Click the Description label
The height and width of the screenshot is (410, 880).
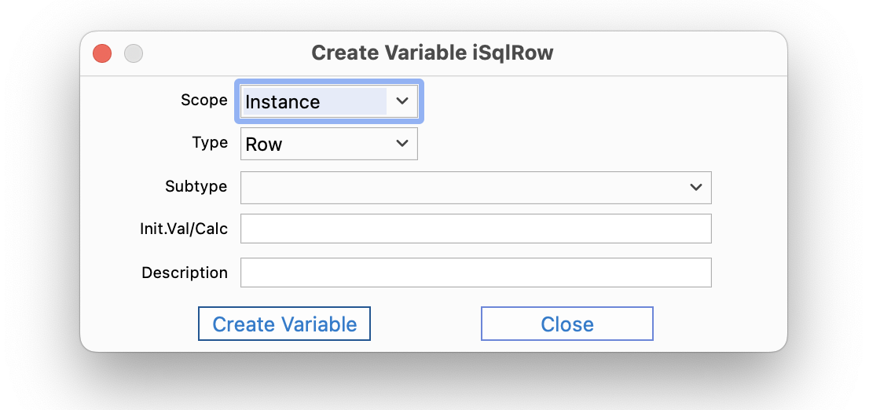click(x=185, y=273)
